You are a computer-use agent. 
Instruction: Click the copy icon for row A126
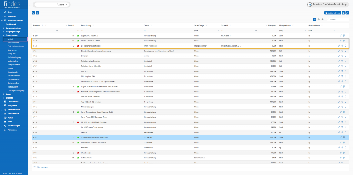click(344, 41)
